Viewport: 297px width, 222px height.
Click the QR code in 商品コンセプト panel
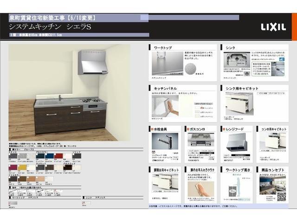tap(281, 196)
